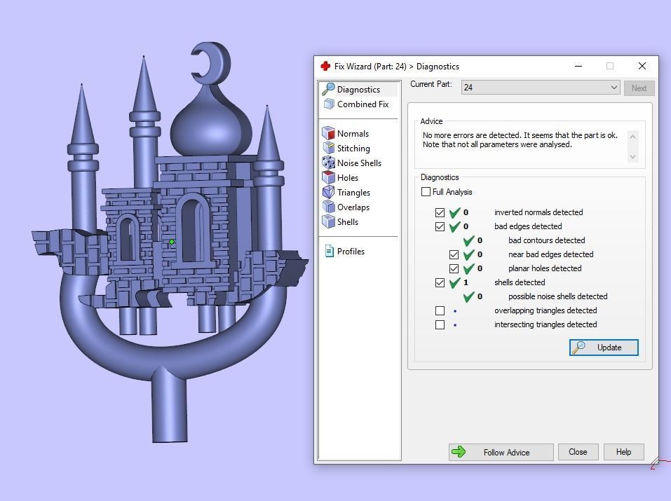The height and width of the screenshot is (501, 671).
Task: Click Advice text scrollbar up arrow
Action: point(632,137)
